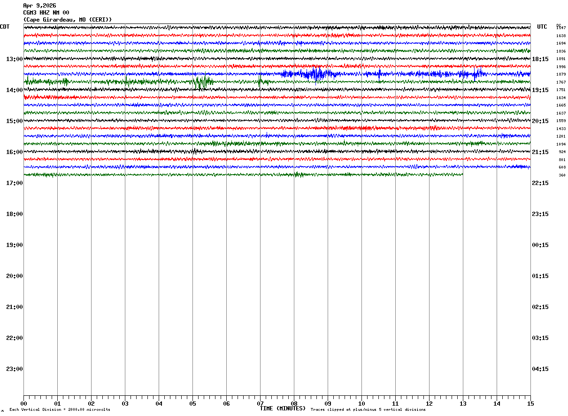568x416 pixels.
Task: Click the 01:15 UTC time label
Action: point(540,276)
